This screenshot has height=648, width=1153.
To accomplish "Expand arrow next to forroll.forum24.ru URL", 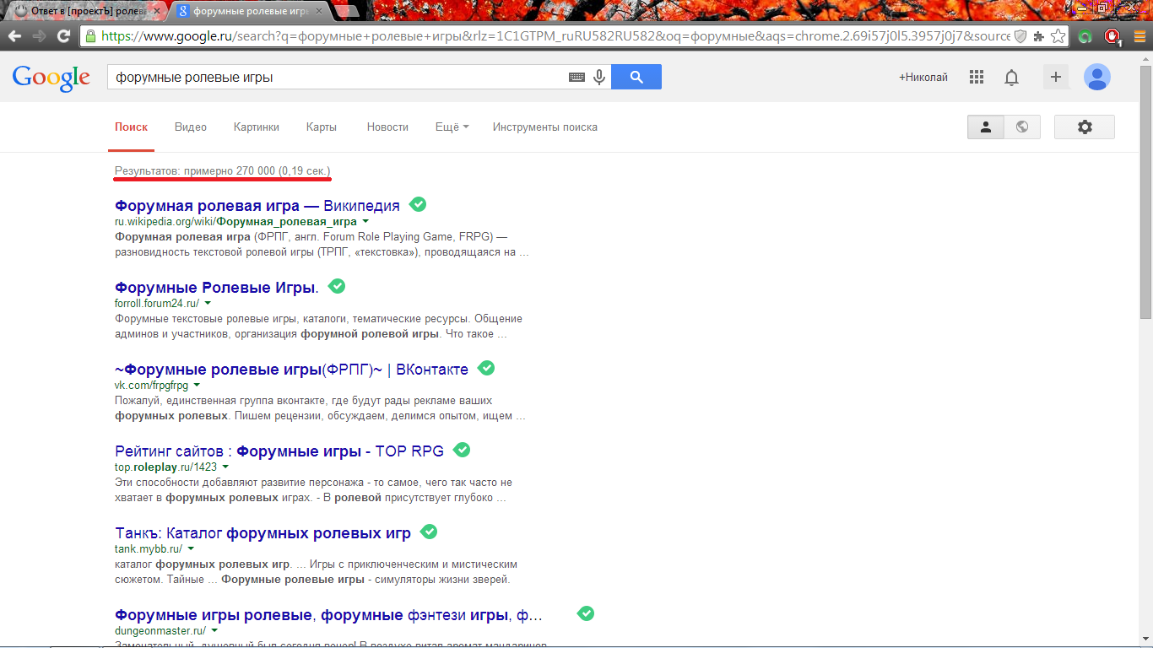I will tap(208, 303).
